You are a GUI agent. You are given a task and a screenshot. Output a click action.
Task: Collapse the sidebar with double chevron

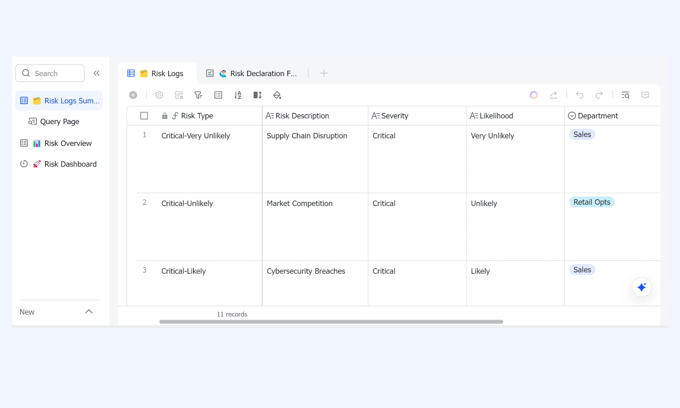click(x=97, y=73)
